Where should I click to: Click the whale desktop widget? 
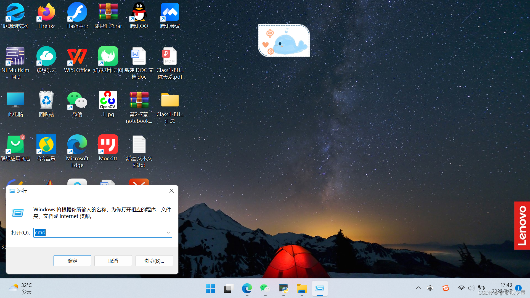click(x=284, y=41)
